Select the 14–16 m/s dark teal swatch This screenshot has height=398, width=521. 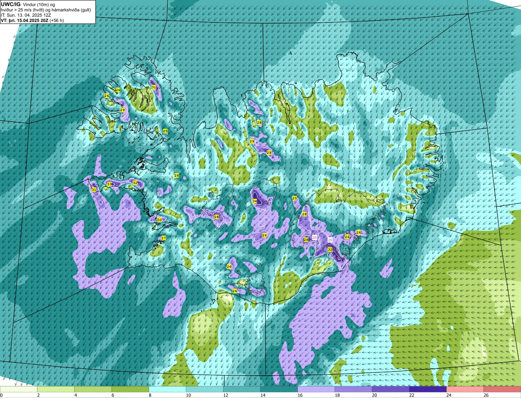(279, 389)
